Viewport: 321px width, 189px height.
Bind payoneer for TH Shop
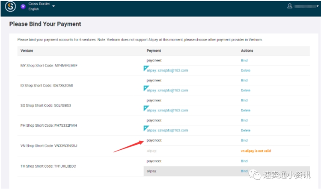pyautogui.click(x=244, y=161)
